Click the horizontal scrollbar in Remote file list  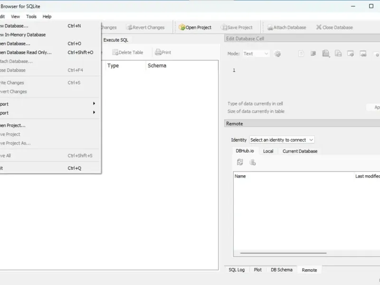[283, 253]
